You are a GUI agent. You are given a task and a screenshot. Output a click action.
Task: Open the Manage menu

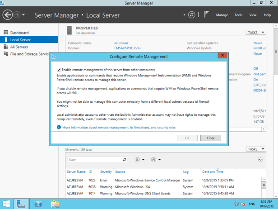pos(222,15)
